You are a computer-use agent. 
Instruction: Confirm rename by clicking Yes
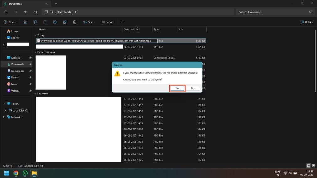pos(177,88)
